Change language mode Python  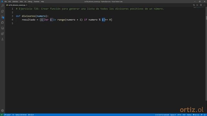(189, 115)
